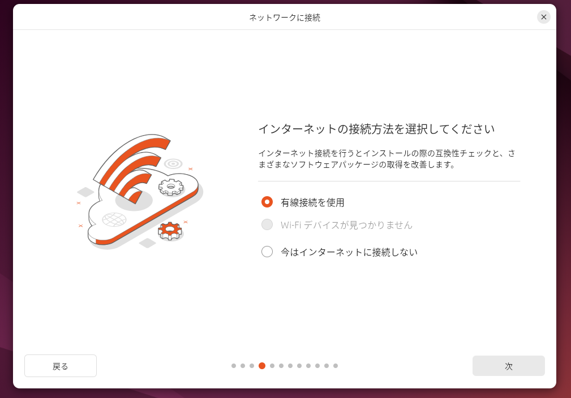Click the 有線接続を使用 label text

312,202
